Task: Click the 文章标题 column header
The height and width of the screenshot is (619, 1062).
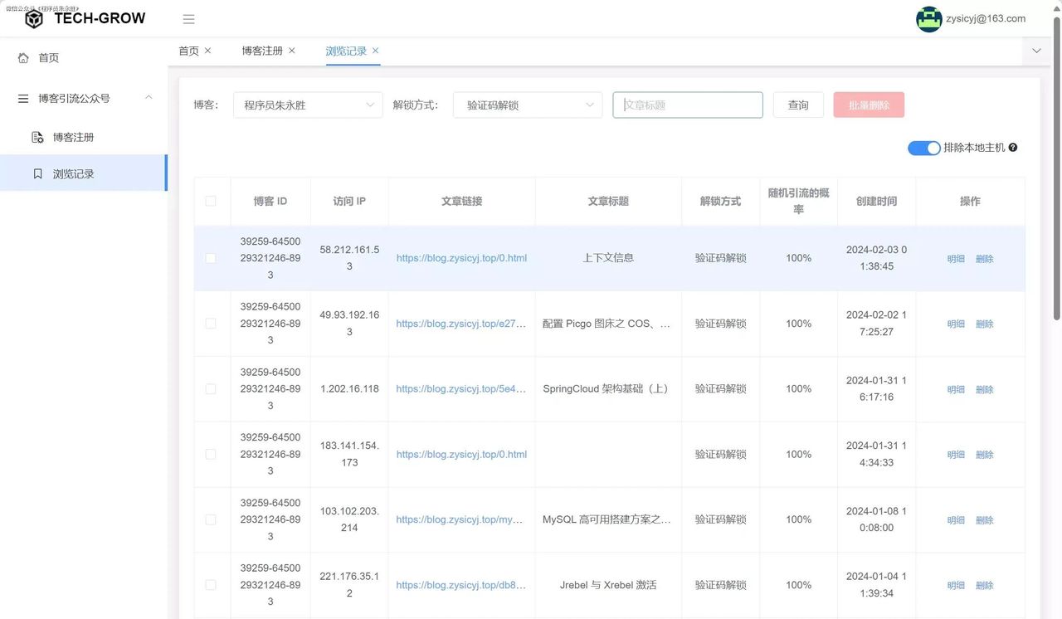Action: tap(608, 201)
